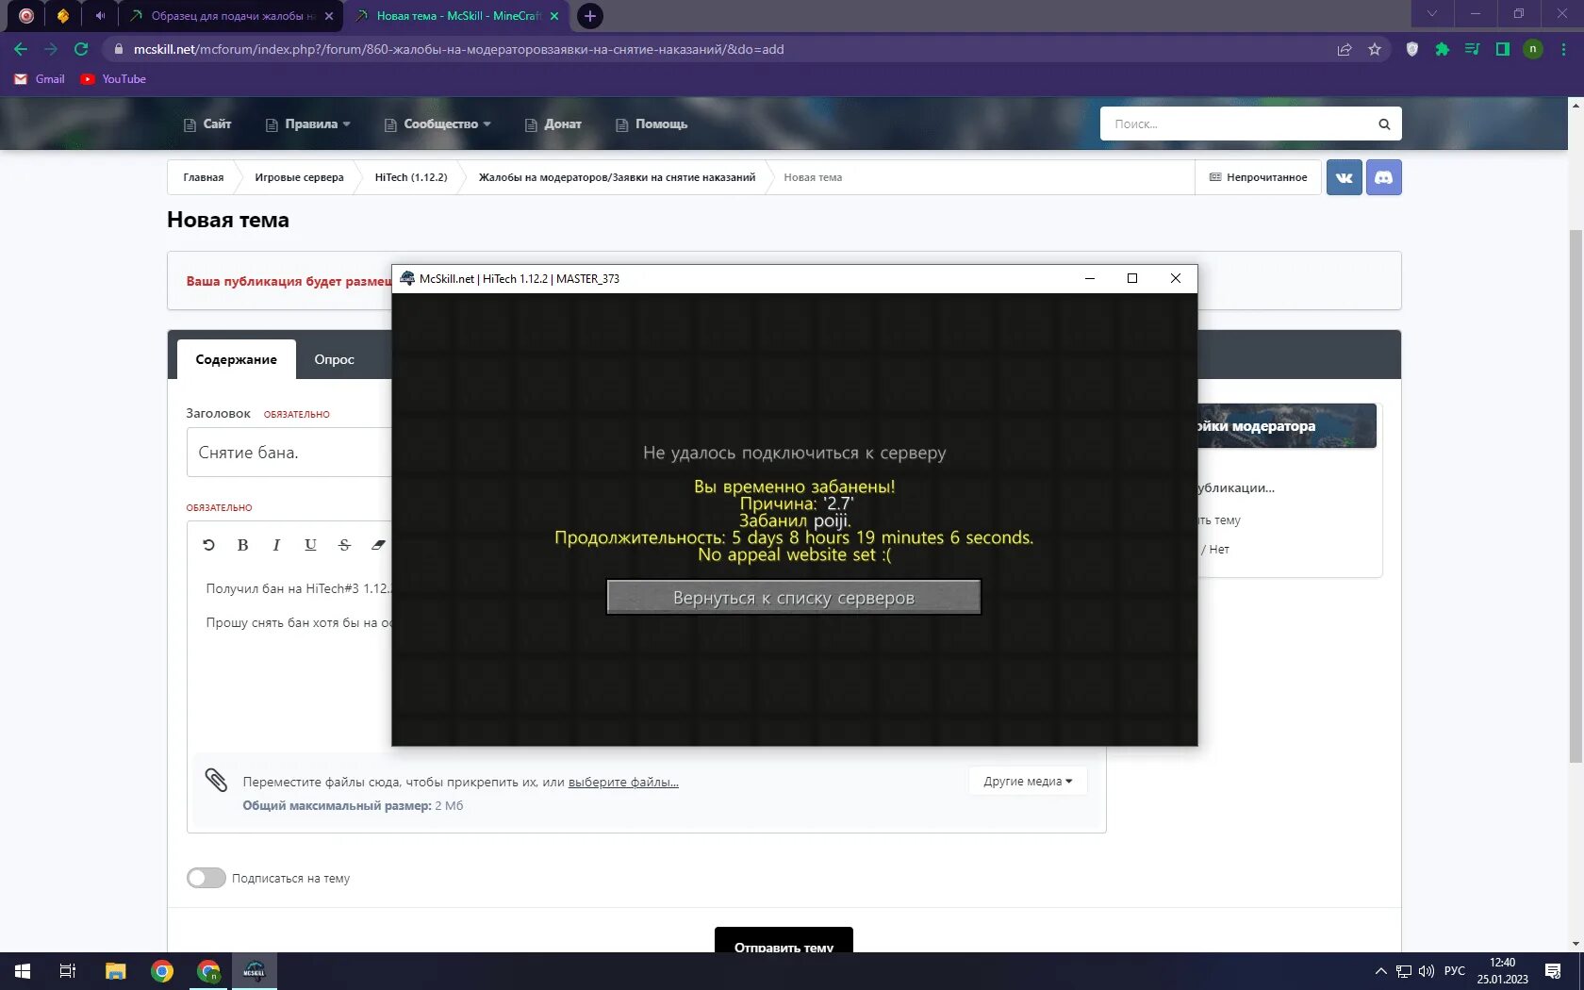1584x990 pixels.
Task: Open the YouTube bookmark
Action: pyautogui.click(x=113, y=79)
